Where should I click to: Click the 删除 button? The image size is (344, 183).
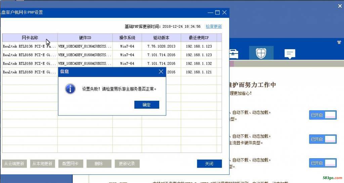(99, 164)
